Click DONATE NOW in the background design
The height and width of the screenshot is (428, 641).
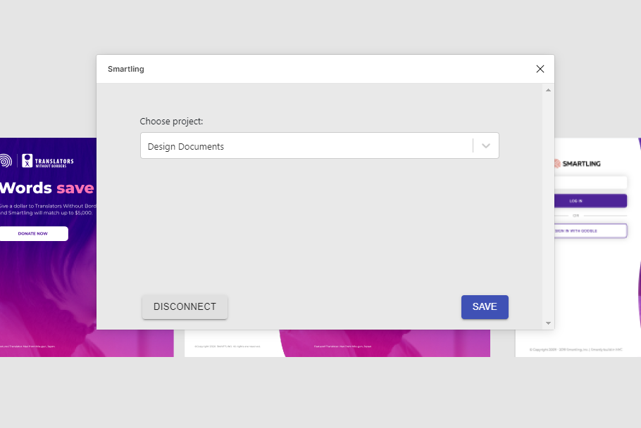point(32,234)
